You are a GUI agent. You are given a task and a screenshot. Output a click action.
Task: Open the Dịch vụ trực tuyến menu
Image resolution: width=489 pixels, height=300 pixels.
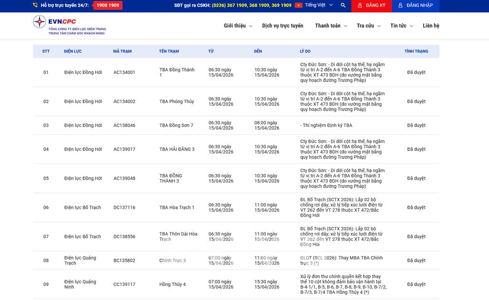282,26
